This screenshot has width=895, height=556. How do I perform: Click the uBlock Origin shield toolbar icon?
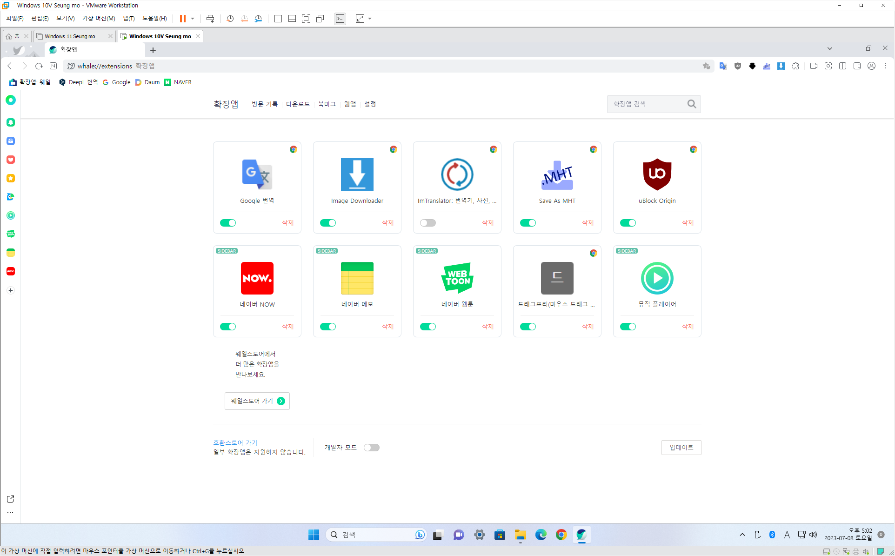click(x=738, y=66)
